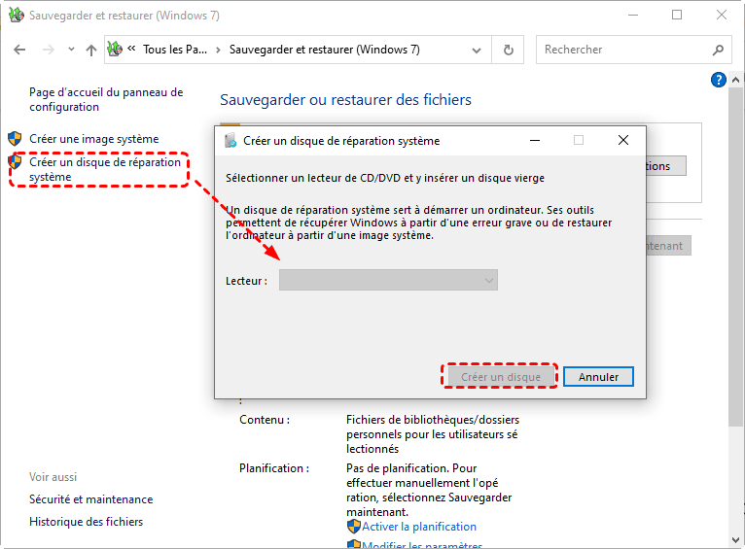Click Tous les Pa... breadcrumb segment
Image resolution: width=745 pixels, height=549 pixels.
coord(175,50)
